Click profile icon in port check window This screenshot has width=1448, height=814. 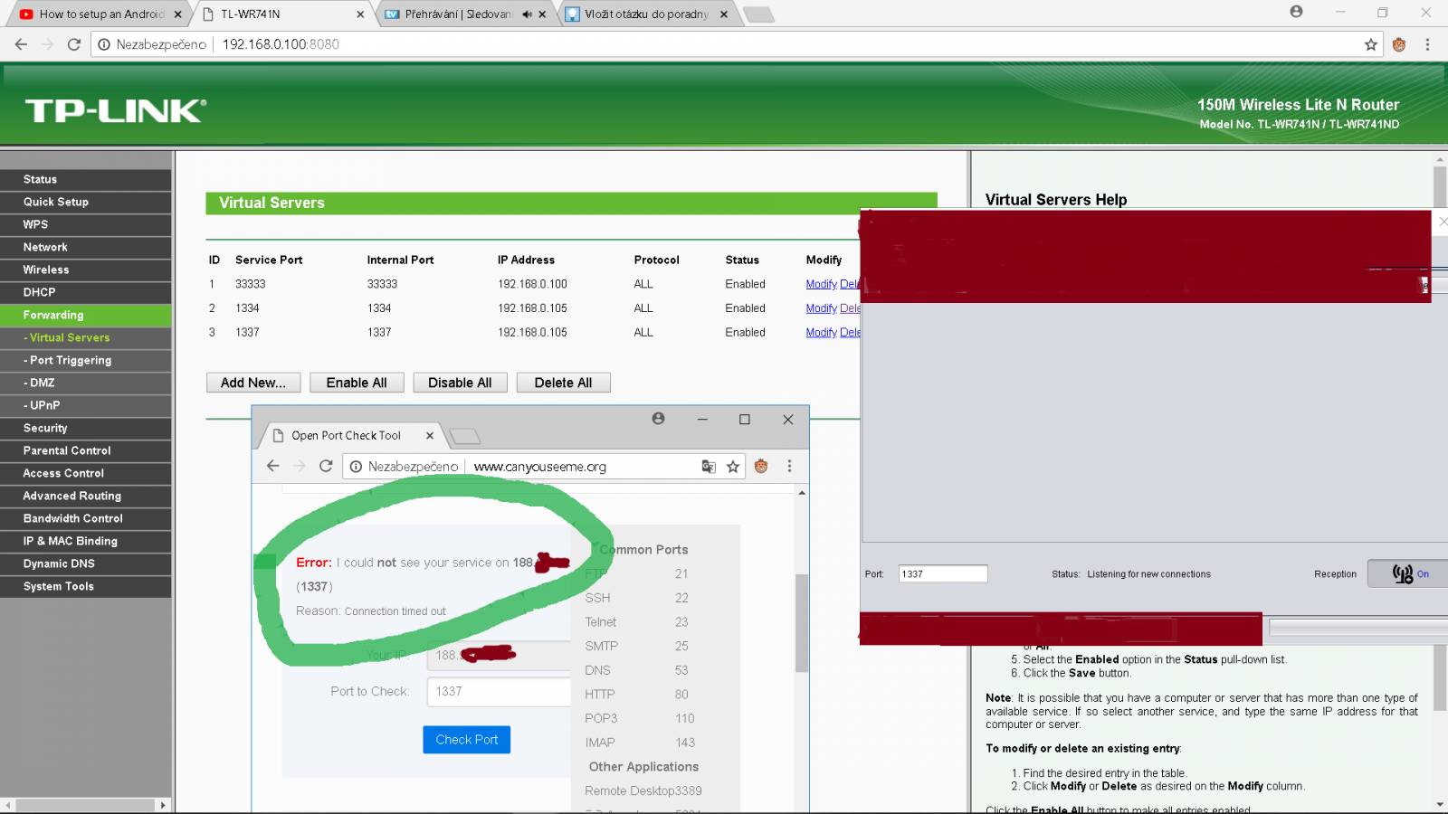[x=658, y=419]
